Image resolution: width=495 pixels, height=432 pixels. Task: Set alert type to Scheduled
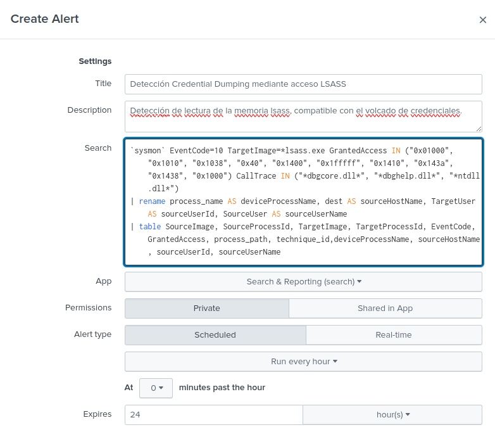click(x=215, y=335)
